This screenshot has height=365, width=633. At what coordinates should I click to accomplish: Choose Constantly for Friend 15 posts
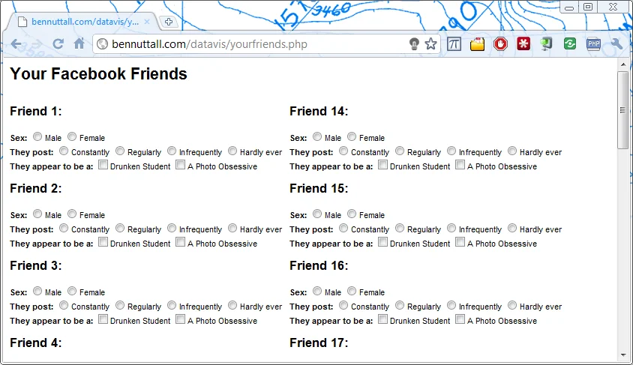[343, 228]
